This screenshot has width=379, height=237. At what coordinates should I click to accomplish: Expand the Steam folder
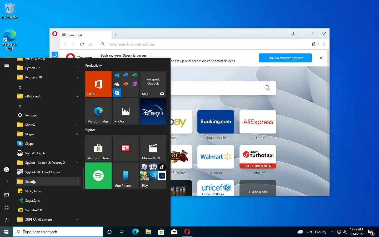coord(48,182)
